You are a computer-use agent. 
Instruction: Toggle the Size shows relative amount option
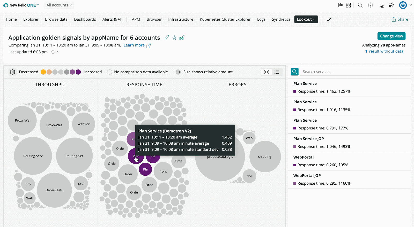click(x=178, y=72)
